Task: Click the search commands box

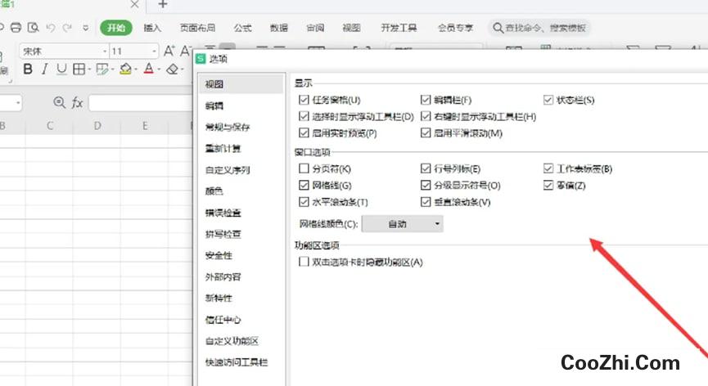Action: point(539,28)
